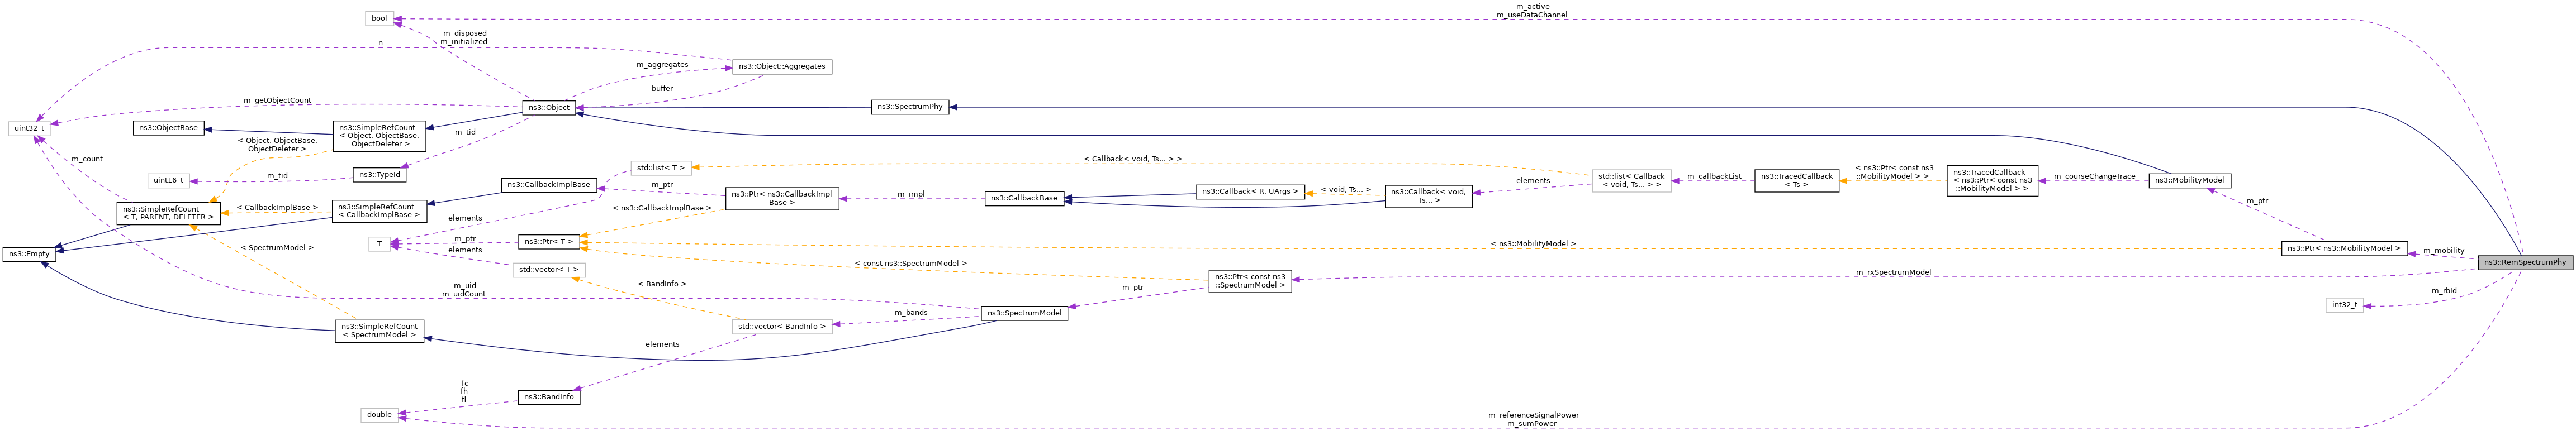The height and width of the screenshot is (431, 2576).
Task: Select ns3::SimpleRefCount< T, PARENT, DELETER > node
Action: pos(168,213)
